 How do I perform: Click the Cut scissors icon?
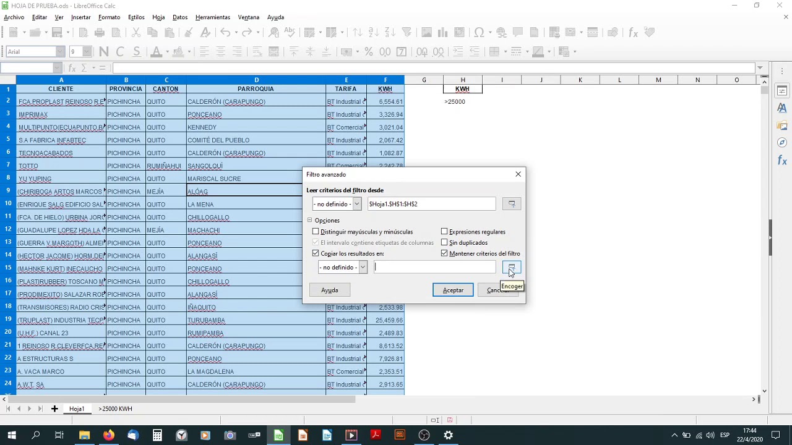pyautogui.click(x=136, y=32)
